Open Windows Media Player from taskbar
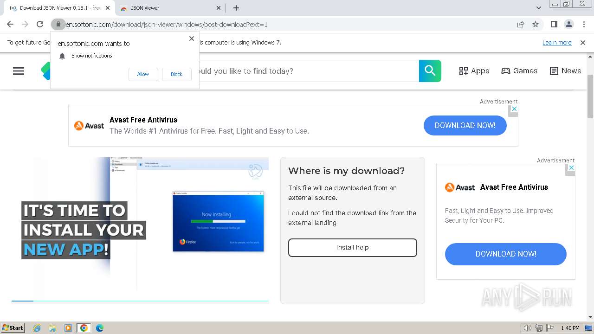 (68, 328)
